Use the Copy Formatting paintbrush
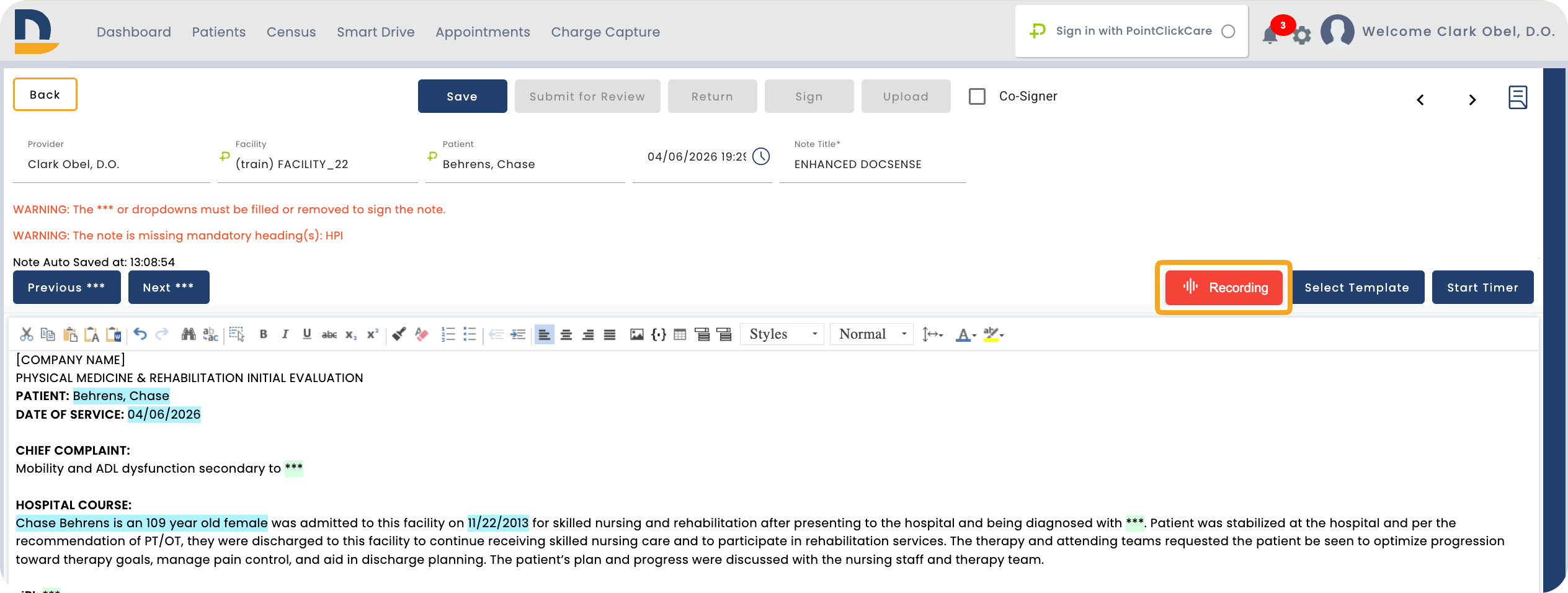 point(399,334)
